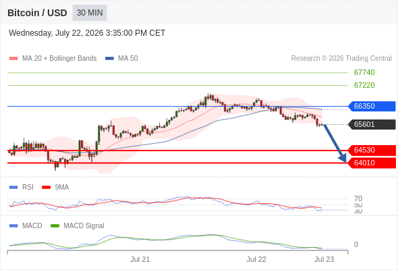This screenshot has width=398, height=270.
Task: Click the MA 50 blue legend swatch
Action: pos(110,59)
